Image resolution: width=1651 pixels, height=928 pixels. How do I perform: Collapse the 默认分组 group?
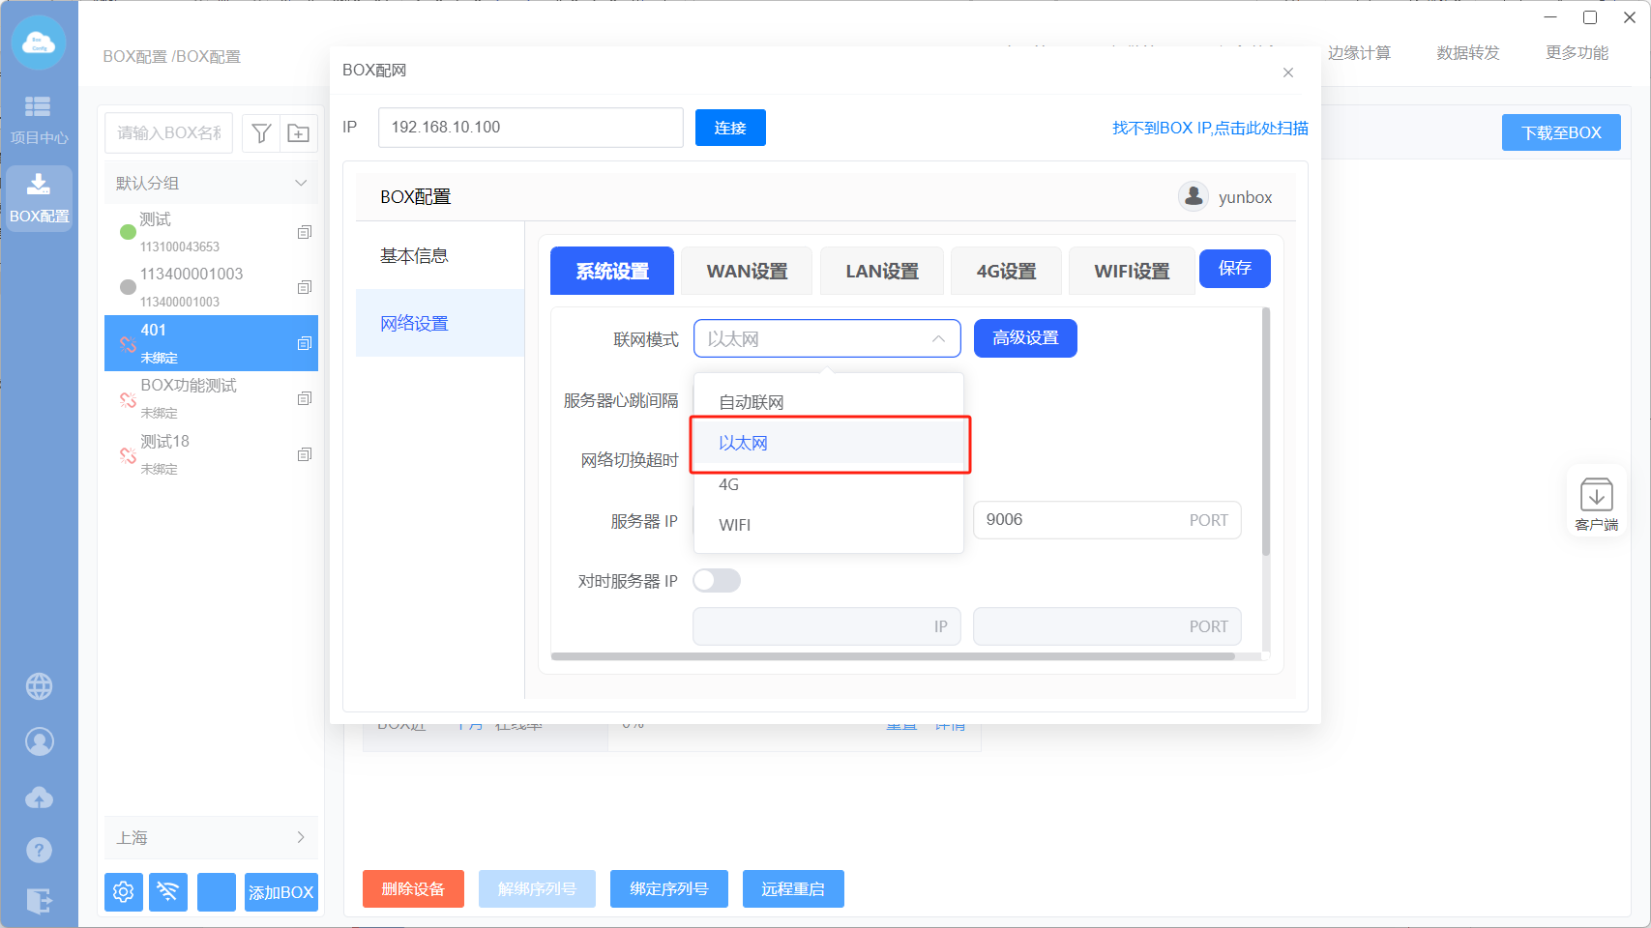pyautogui.click(x=301, y=183)
